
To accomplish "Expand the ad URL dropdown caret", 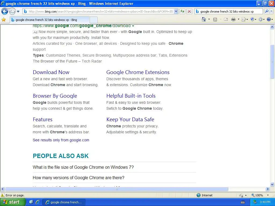I will [x=133, y=26].
